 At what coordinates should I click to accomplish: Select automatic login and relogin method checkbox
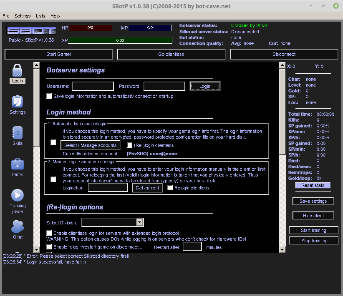point(53,142)
